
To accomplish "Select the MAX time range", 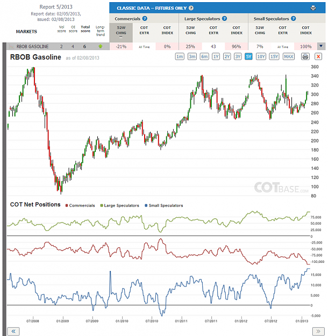I will (x=289, y=56).
